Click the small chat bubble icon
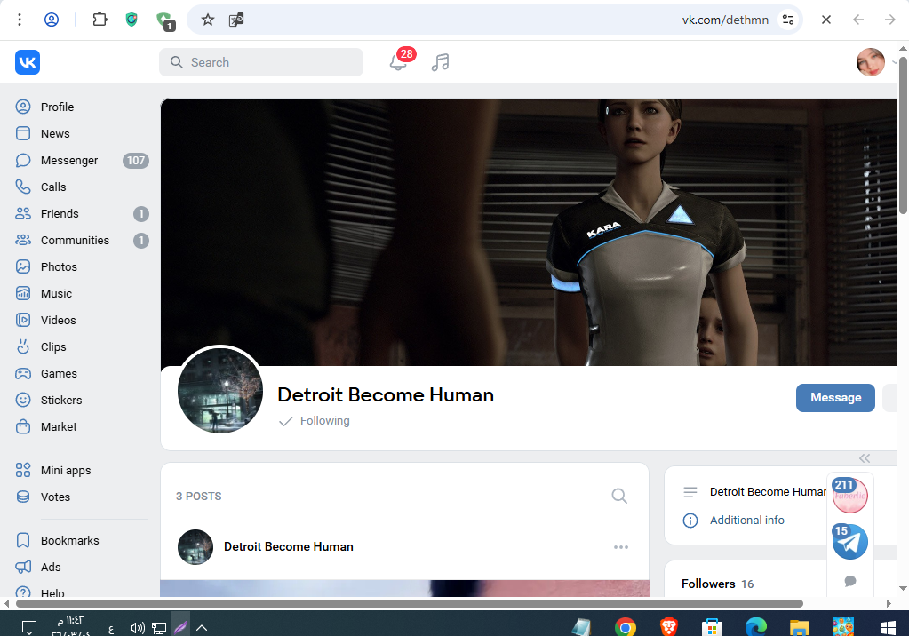 click(850, 581)
